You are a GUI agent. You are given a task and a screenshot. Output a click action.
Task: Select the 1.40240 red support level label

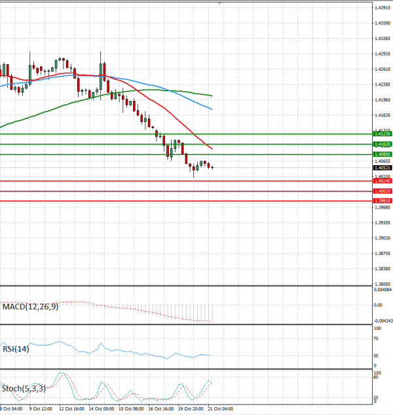(x=383, y=181)
